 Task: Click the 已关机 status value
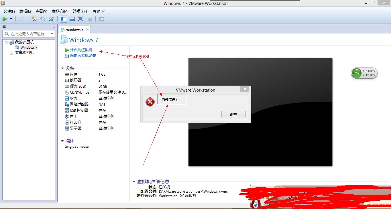pos(164,187)
